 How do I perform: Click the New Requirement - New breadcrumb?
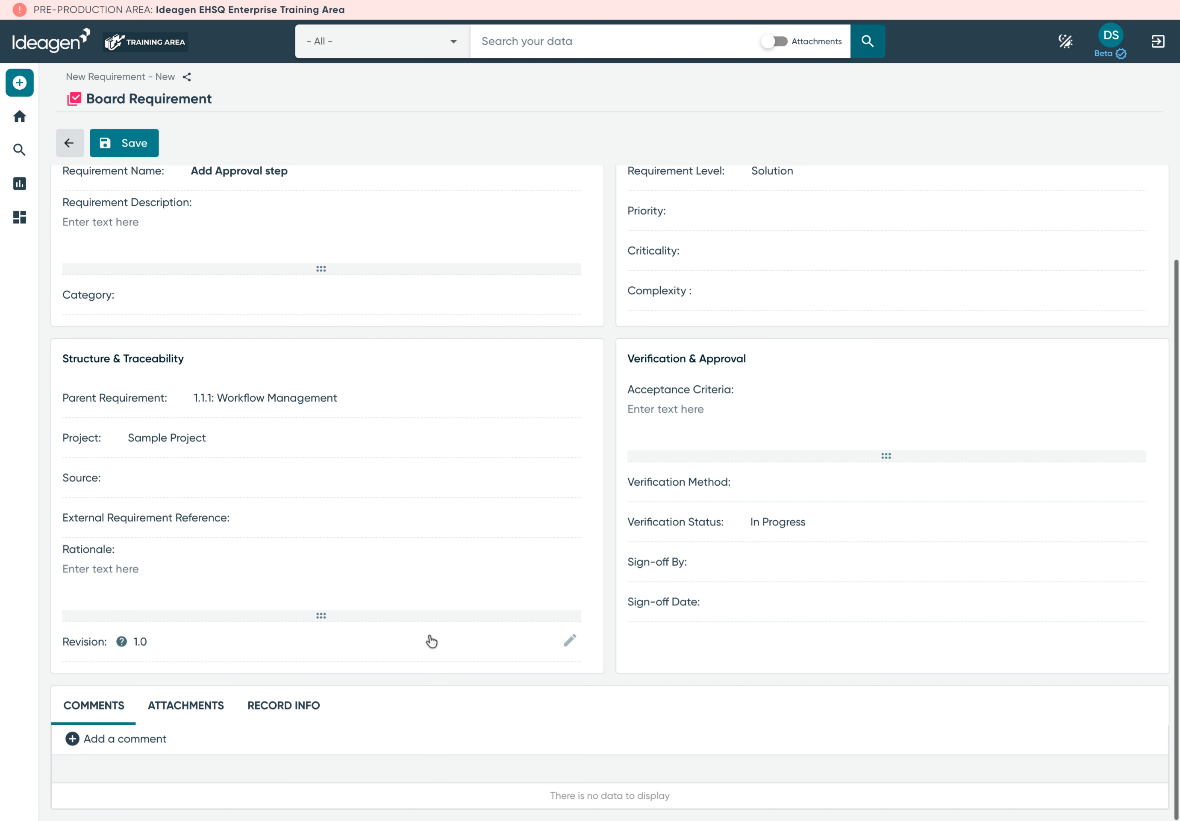coord(120,77)
